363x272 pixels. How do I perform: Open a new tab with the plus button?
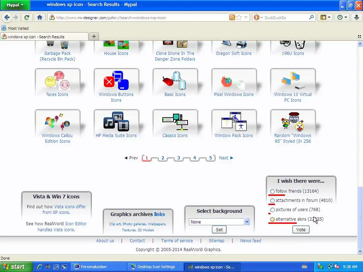[94, 36]
